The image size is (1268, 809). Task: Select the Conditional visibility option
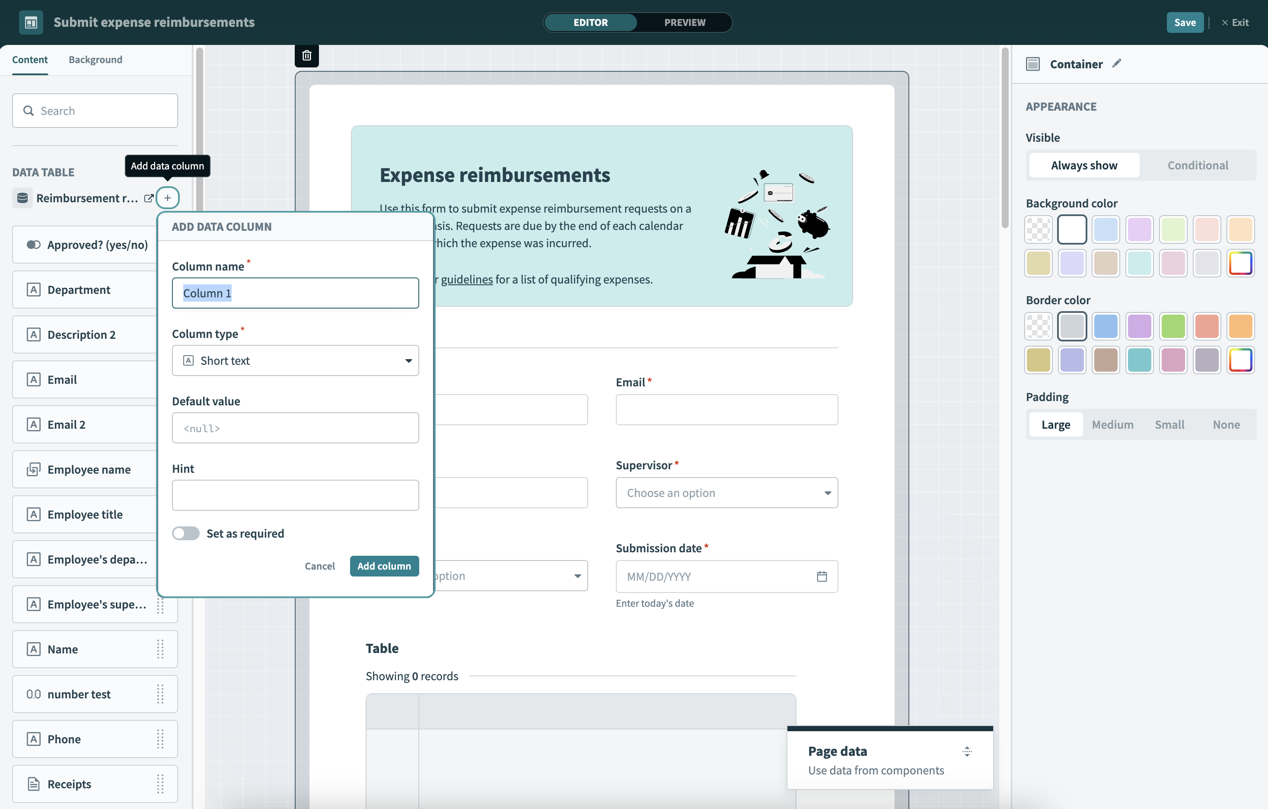1198,165
